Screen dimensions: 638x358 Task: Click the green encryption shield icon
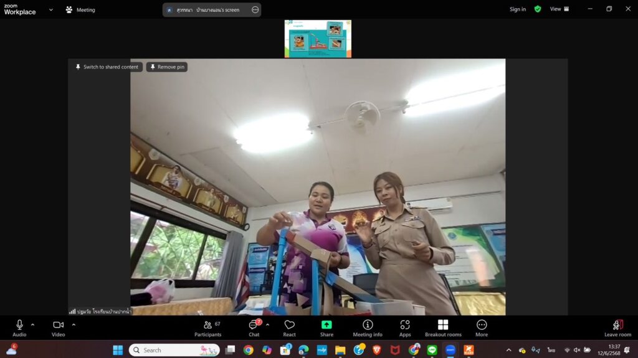pyautogui.click(x=538, y=9)
